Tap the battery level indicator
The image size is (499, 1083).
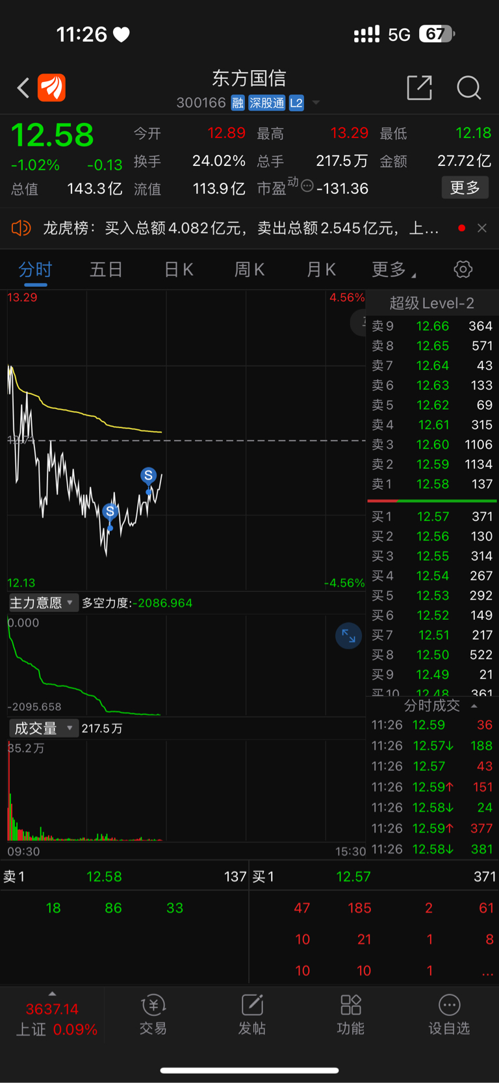pyautogui.click(x=437, y=34)
